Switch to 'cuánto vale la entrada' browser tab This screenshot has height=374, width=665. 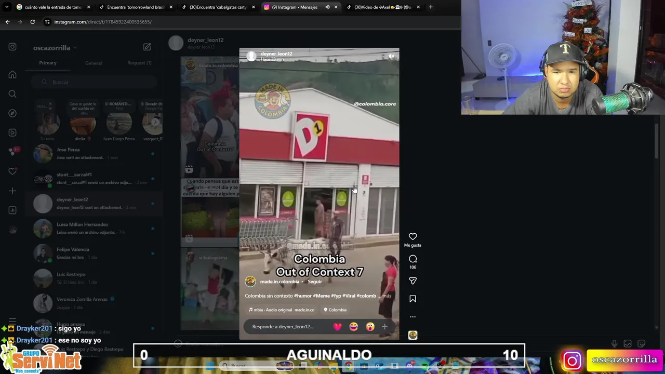pos(53,7)
